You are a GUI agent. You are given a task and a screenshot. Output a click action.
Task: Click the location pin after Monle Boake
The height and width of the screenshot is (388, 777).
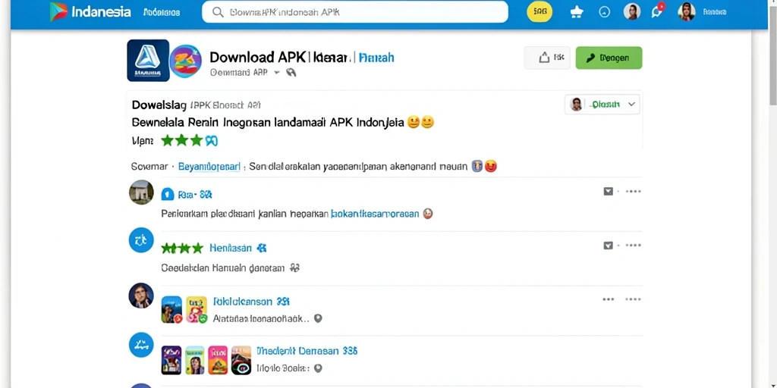(318, 368)
